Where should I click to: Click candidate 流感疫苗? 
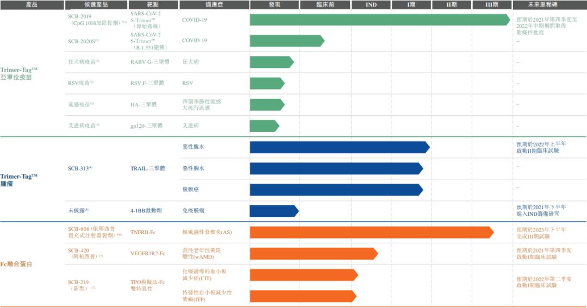[80, 104]
